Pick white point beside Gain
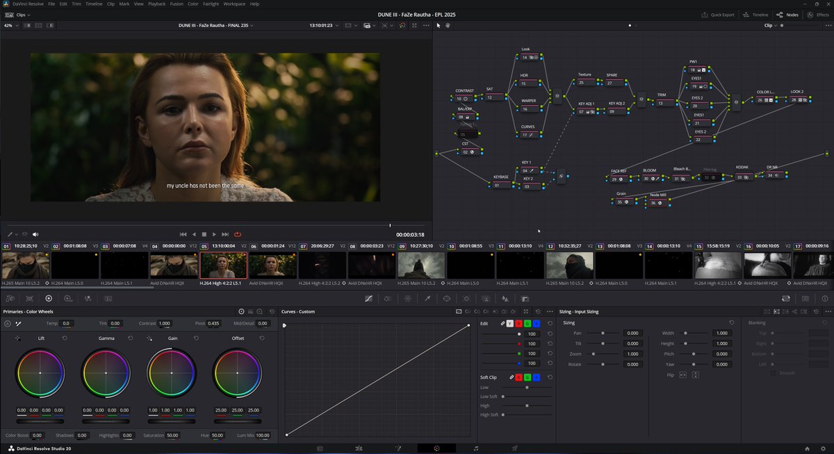The image size is (834, 454). point(149,338)
